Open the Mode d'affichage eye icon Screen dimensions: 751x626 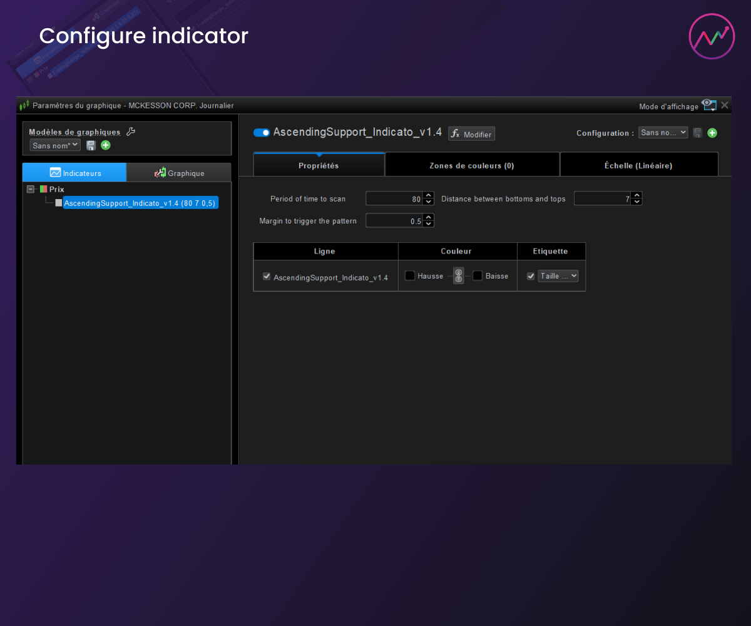(x=708, y=105)
